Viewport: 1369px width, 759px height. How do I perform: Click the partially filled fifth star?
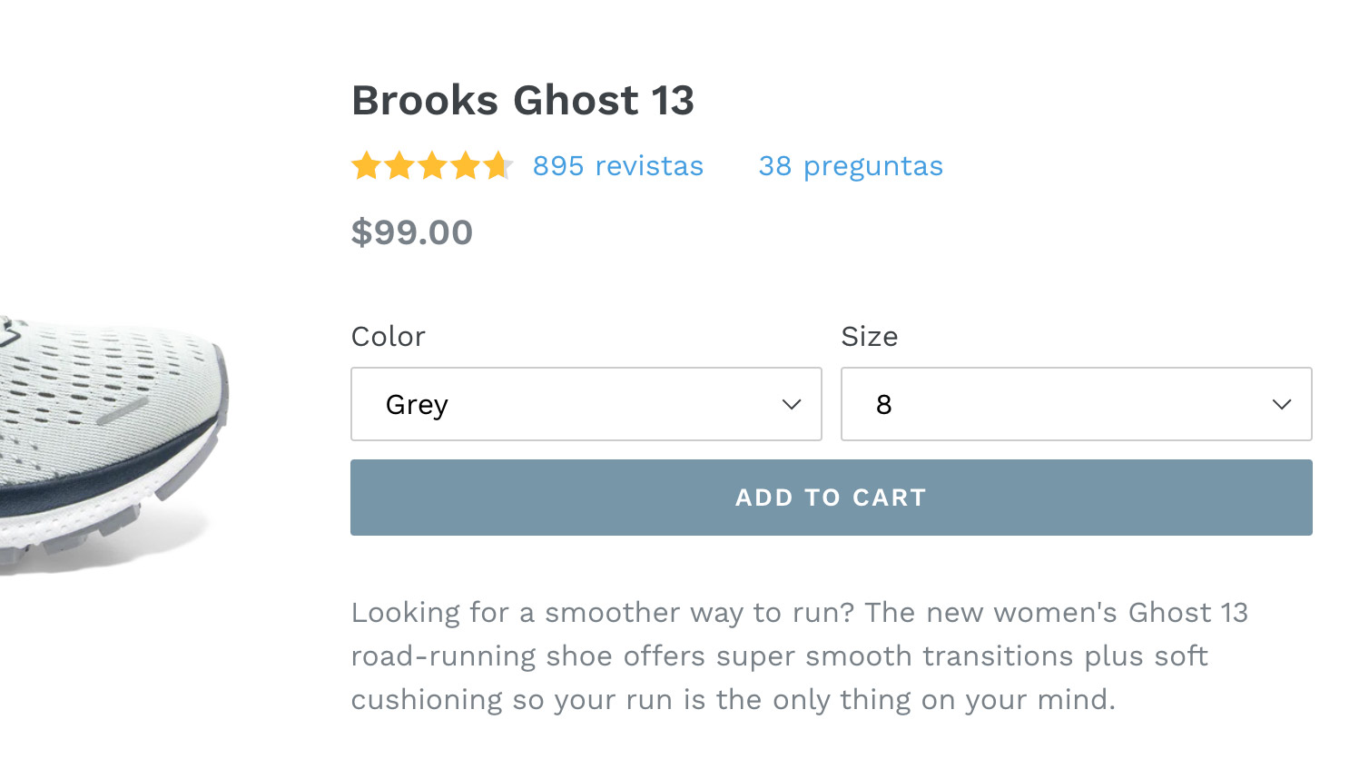click(x=497, y=166)
